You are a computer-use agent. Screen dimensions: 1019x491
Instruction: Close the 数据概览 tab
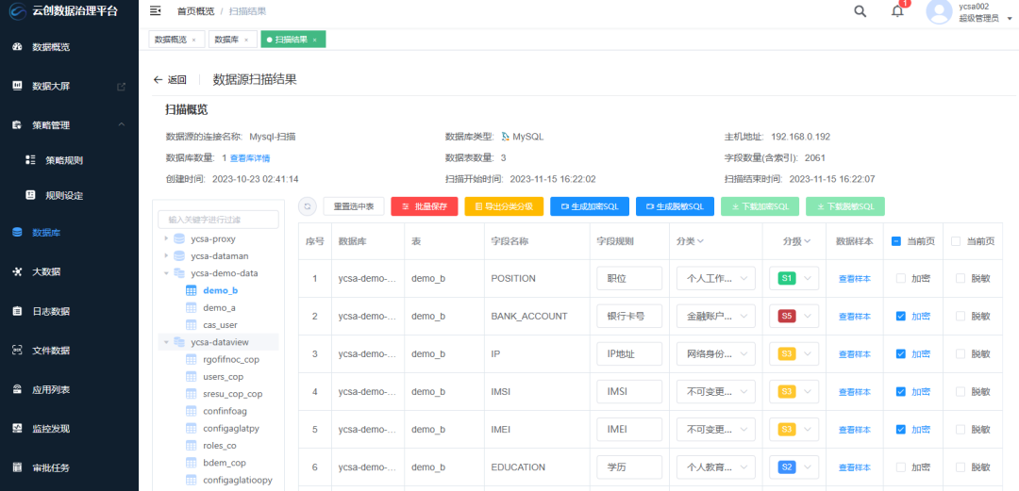tap(193, 40)
